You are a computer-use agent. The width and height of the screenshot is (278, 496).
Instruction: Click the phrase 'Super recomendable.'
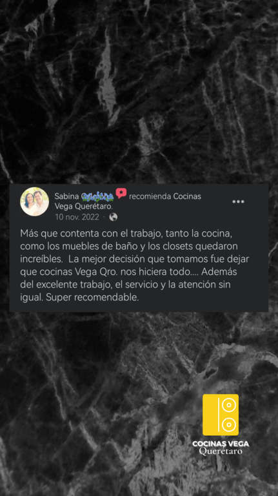(92, 298)
